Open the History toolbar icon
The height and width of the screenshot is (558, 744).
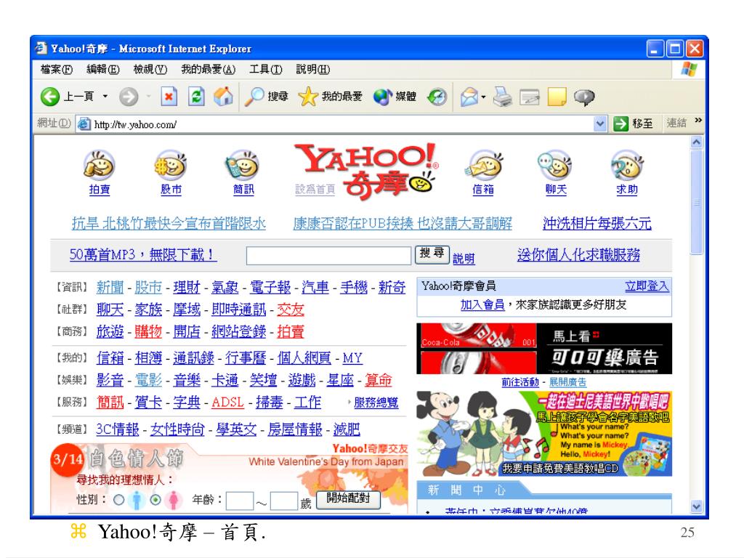coord(437,97)
